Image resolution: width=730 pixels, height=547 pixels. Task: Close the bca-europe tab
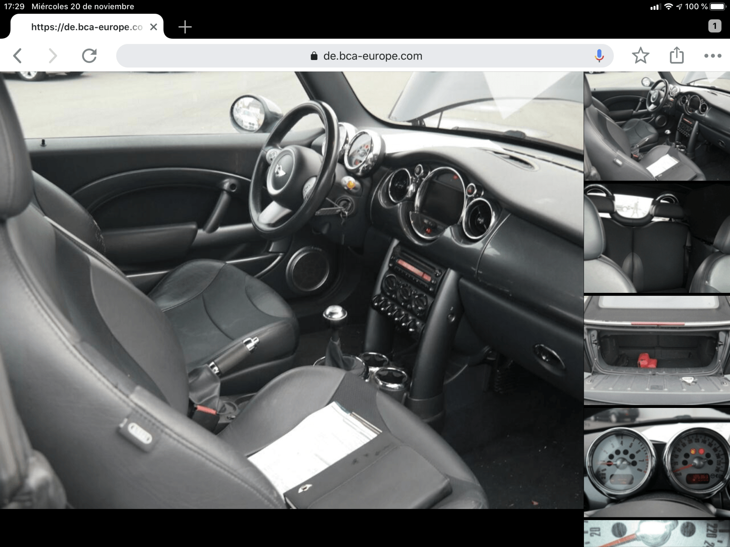pos(153,27)
